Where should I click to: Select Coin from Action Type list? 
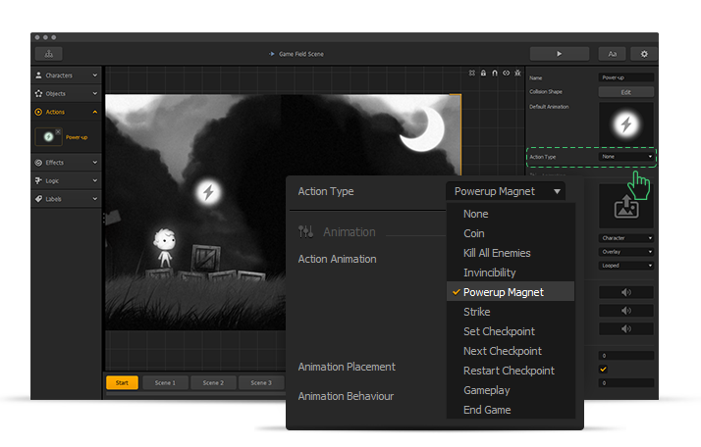pos(511,233)
